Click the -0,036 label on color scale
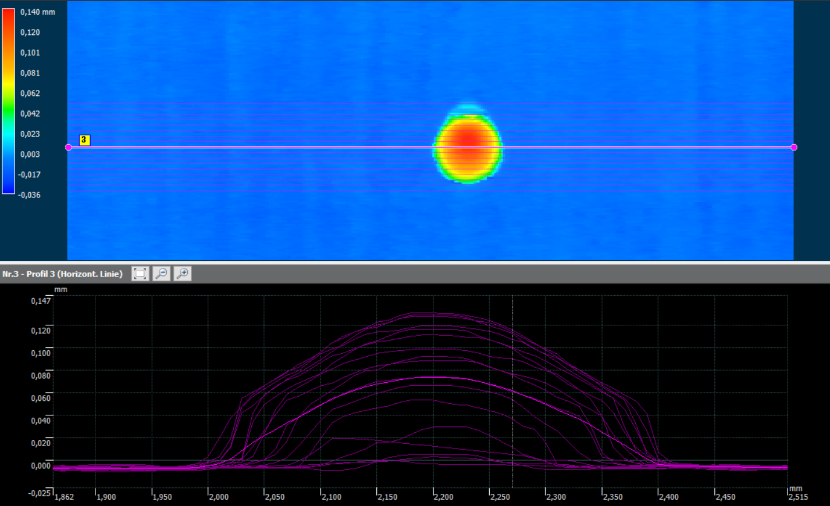Image resolution: width=830 pixels, height=506 pixels. 30,195
